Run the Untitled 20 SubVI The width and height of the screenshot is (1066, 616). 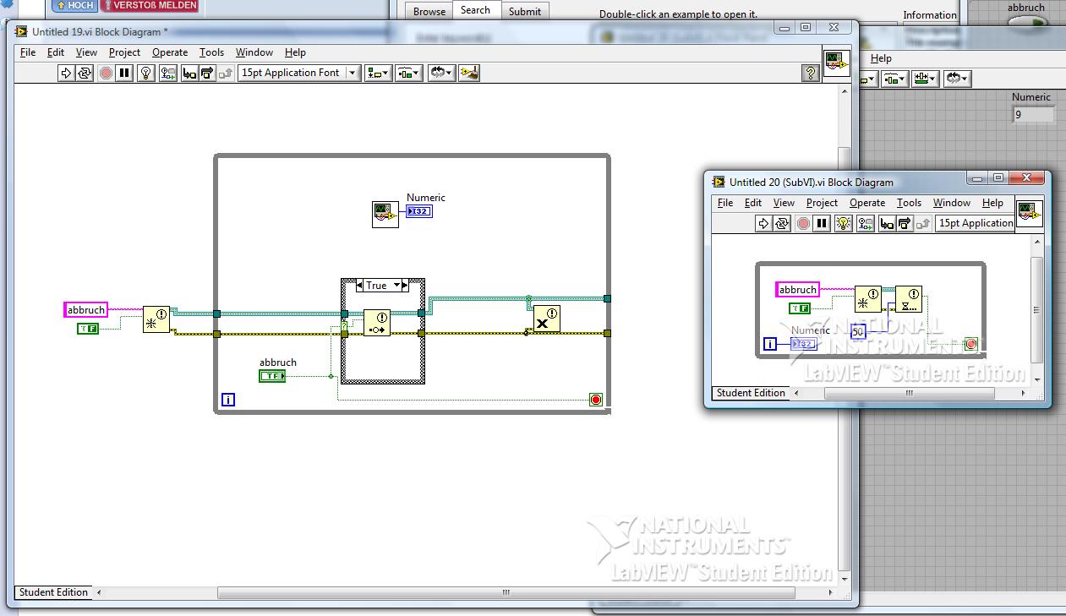(x=763, y=223)
